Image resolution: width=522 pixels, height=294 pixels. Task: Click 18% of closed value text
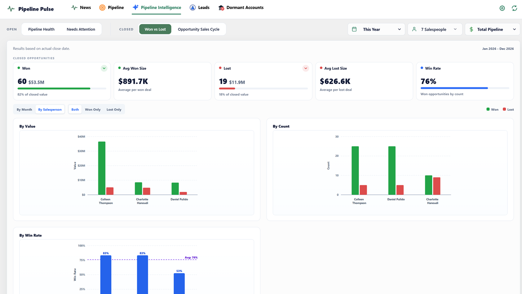coord(234,94)
